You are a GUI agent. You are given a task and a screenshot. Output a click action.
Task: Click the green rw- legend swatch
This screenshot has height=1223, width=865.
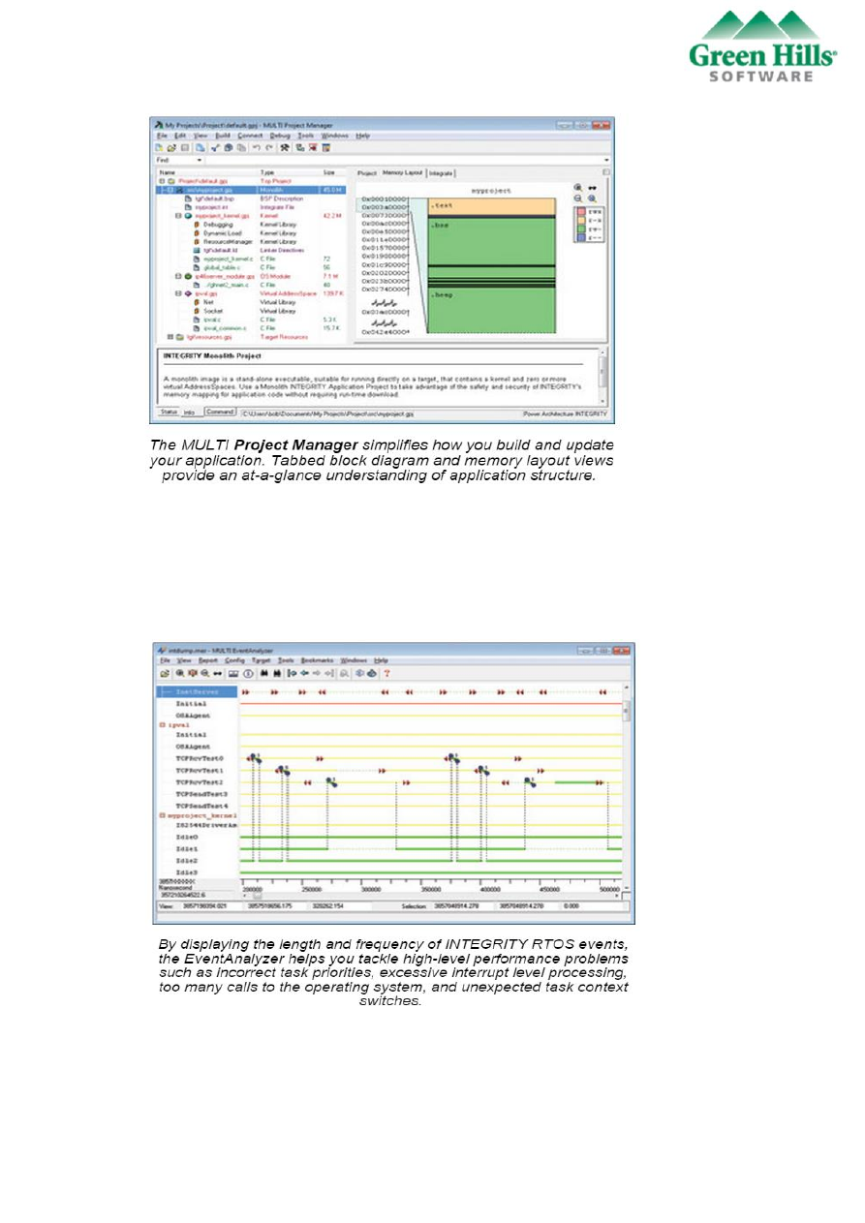point(581,228)
